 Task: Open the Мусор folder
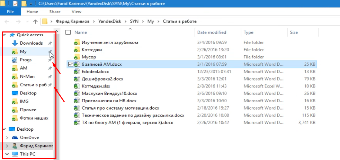tap(89, 57)
